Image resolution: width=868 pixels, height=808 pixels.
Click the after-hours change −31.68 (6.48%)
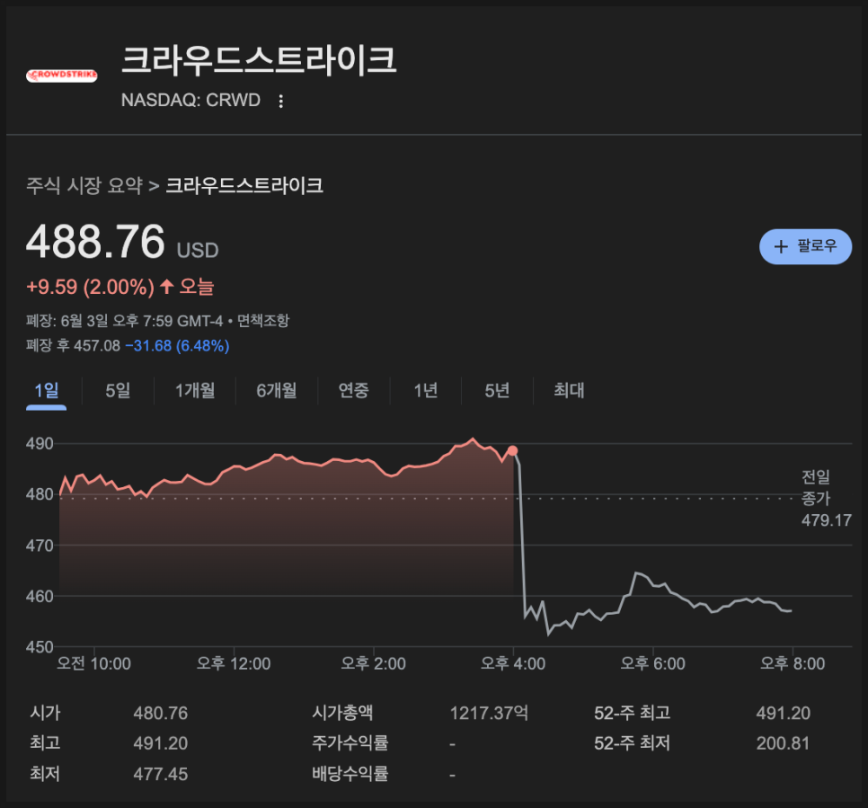click(x=177, y=346)
